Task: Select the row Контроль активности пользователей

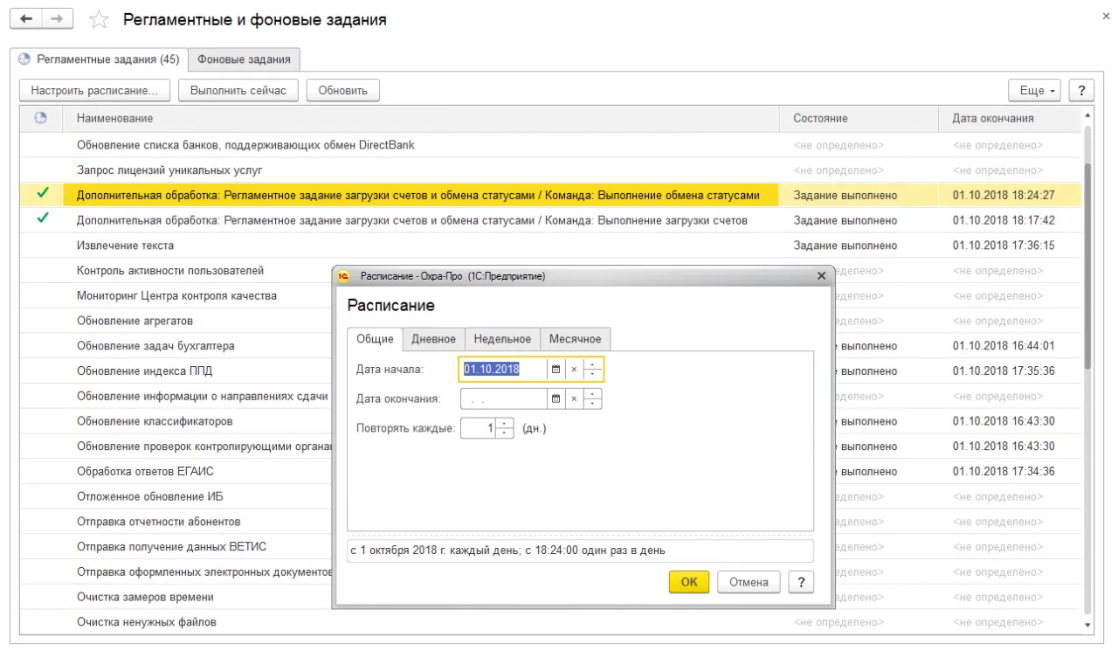Action: coord(176,271)
